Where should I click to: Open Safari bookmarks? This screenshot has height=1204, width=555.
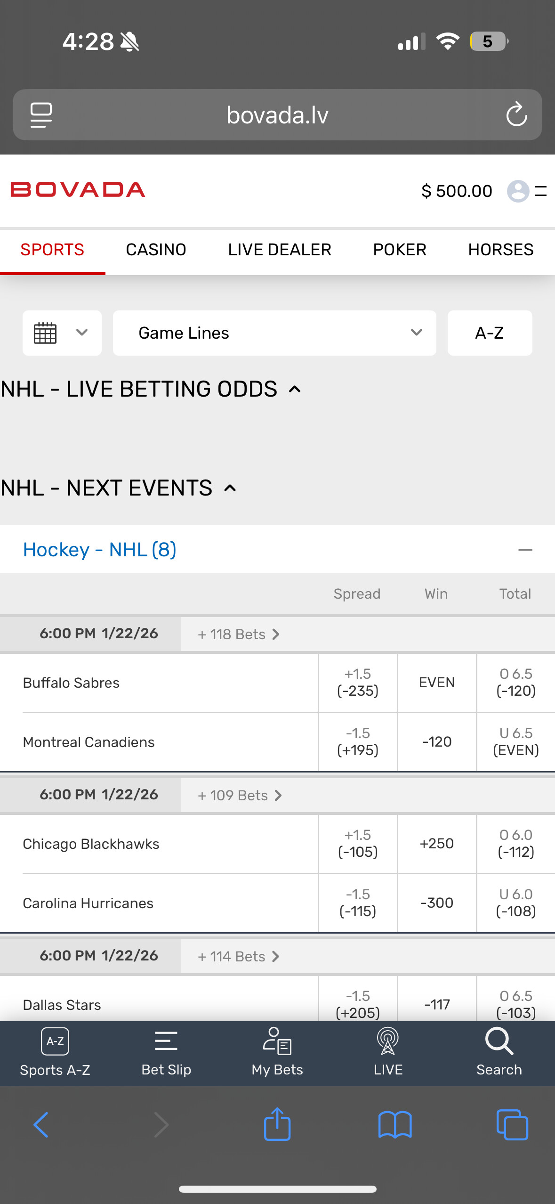pos(395,1125)
